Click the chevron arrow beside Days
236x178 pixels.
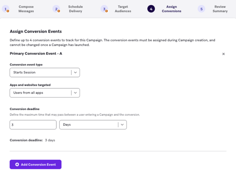coord(122,125)
